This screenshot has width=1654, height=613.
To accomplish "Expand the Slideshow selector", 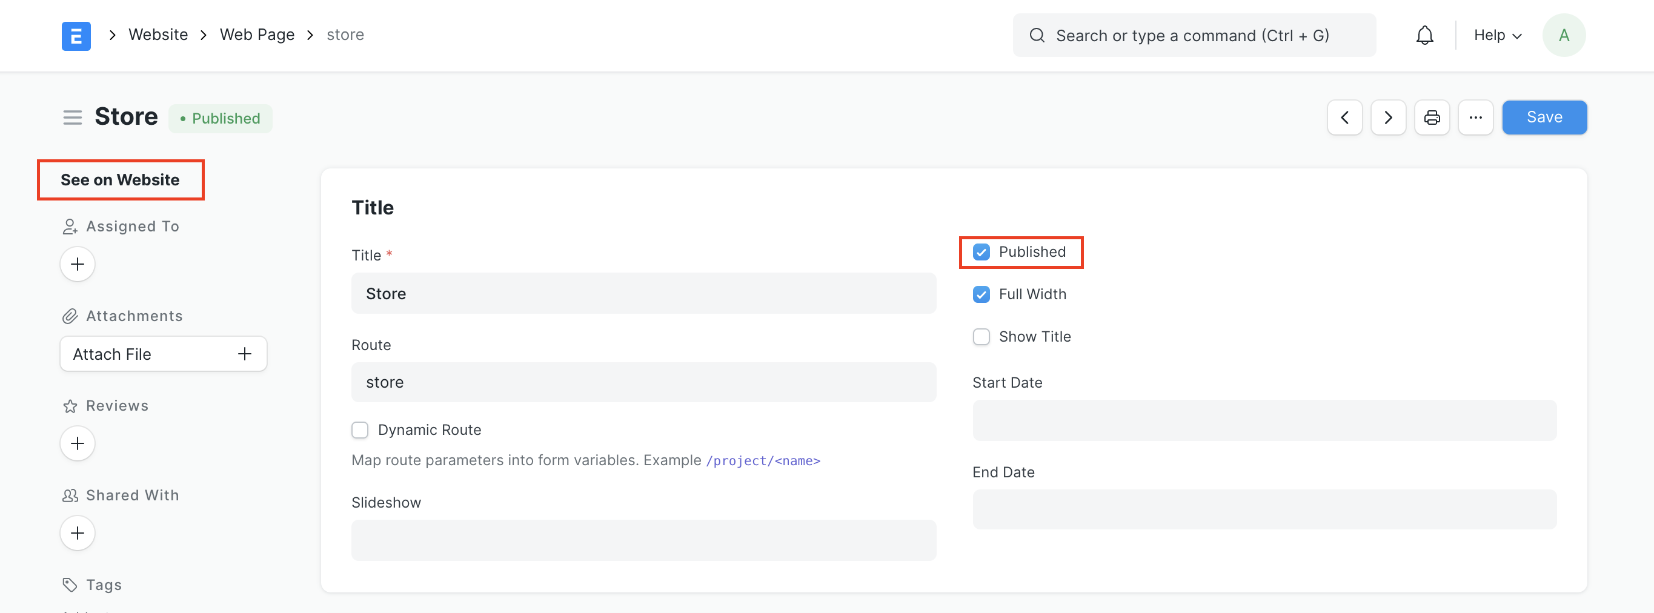I will pos(643,540).
